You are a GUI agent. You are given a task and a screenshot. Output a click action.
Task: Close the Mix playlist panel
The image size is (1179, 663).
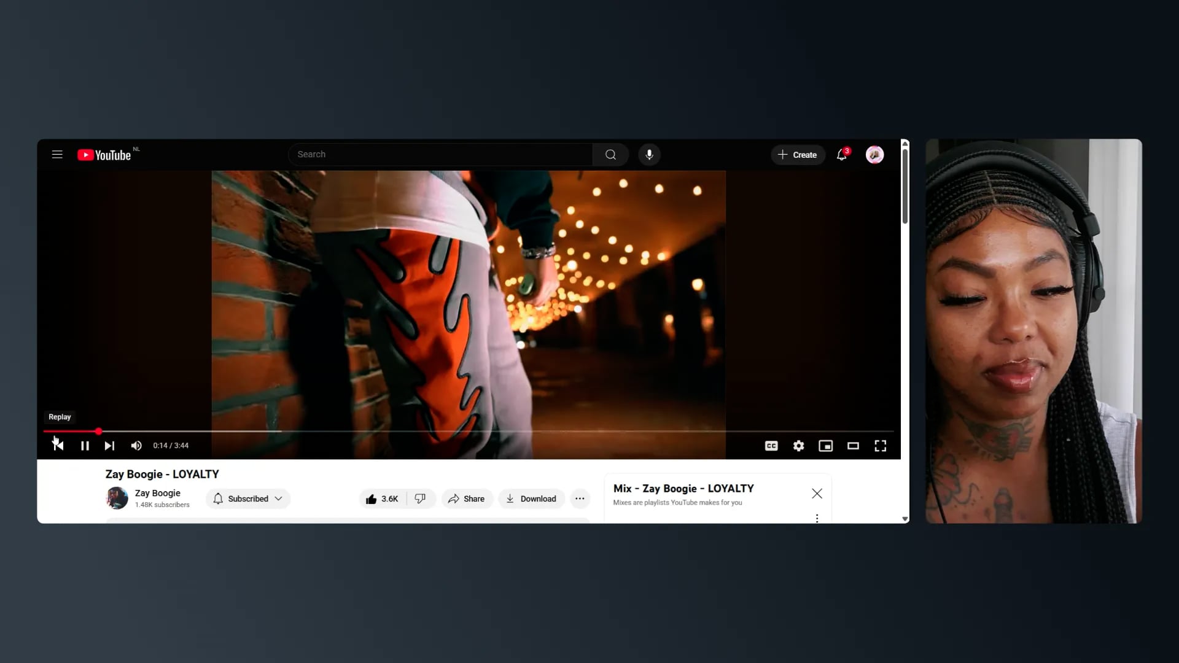pos(817,494)
